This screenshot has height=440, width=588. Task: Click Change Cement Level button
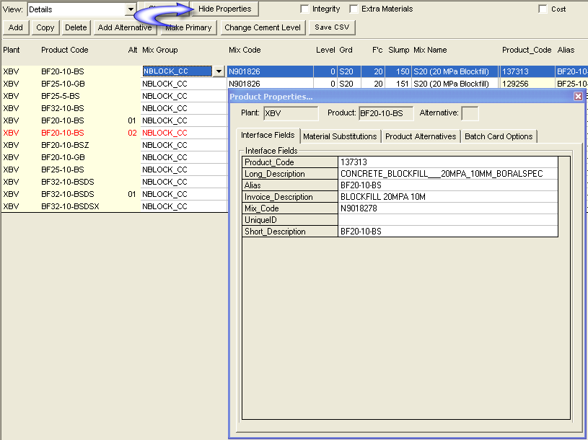pyautogui.click(x=263, y=27)
